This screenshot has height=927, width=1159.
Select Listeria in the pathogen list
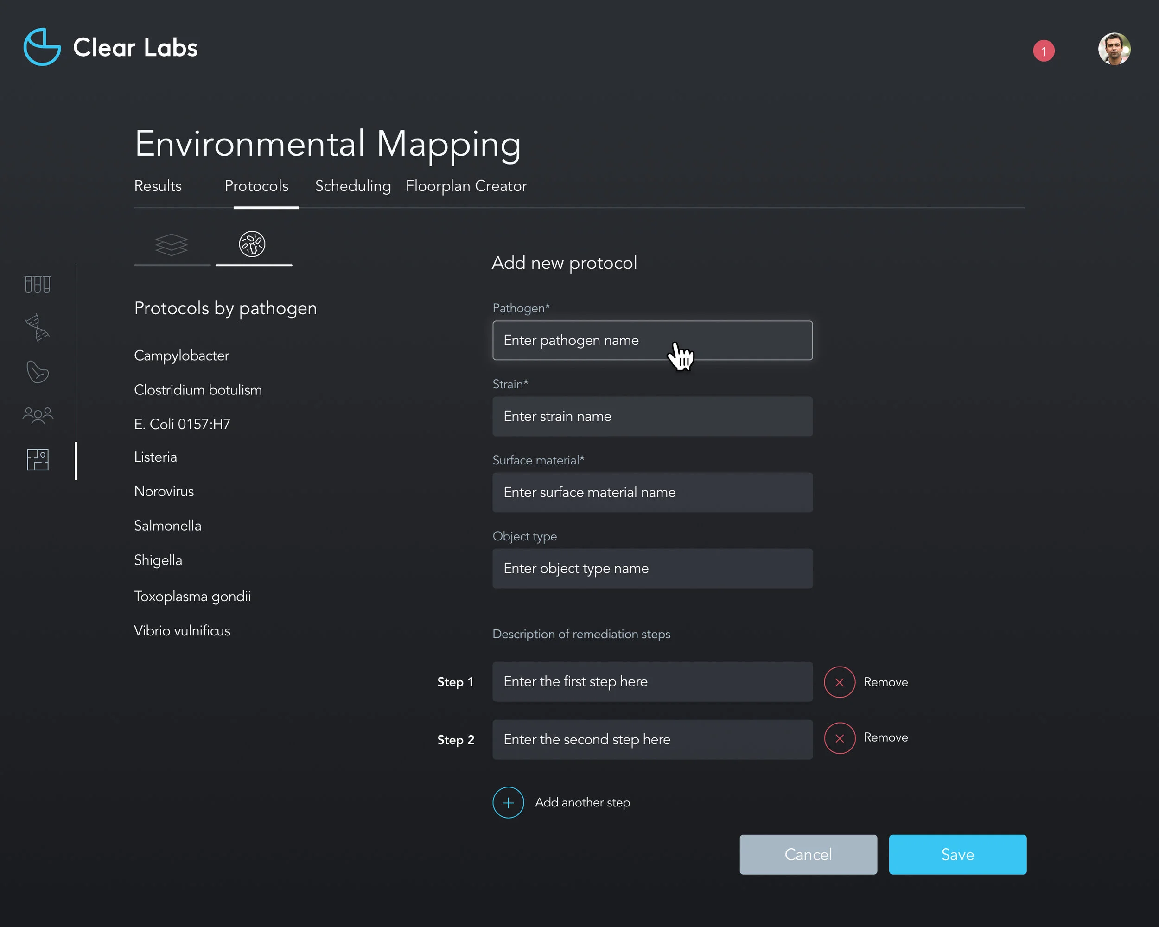click(x=155, y=457)
